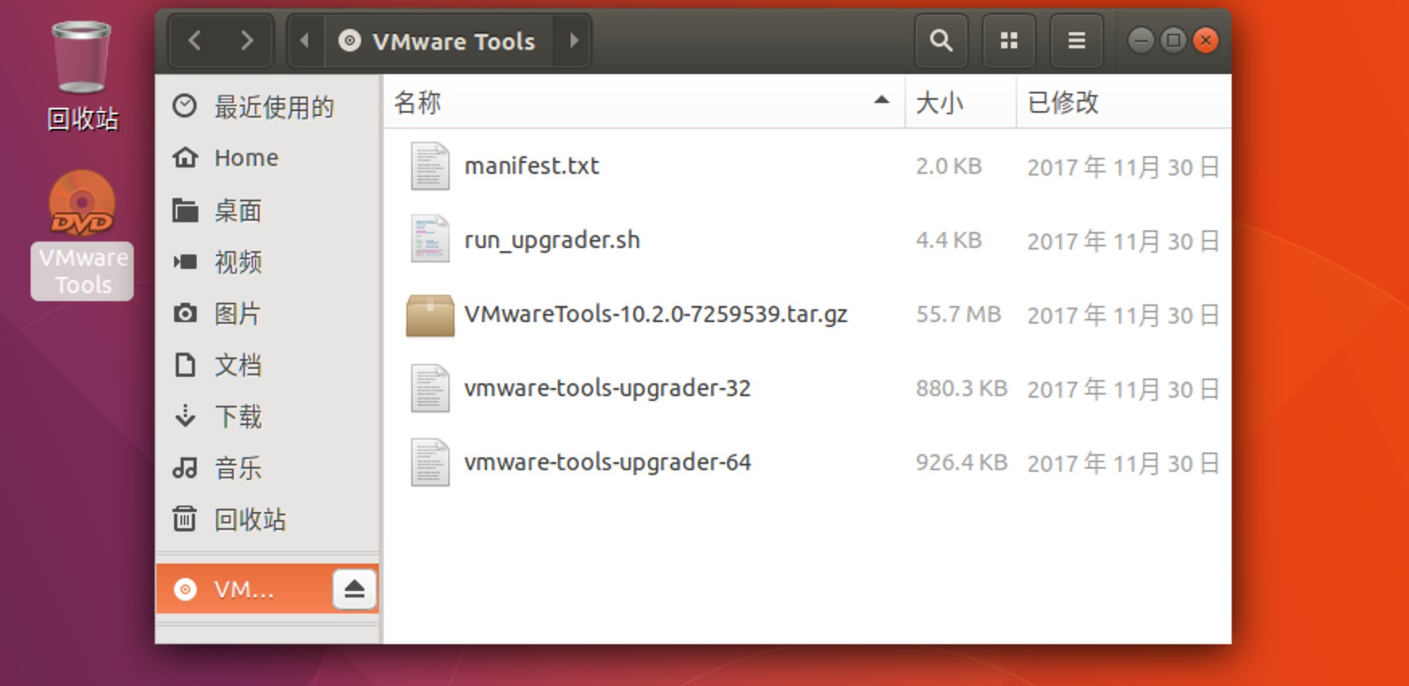Open 音乐 in the sidebar
This screenshot has width=1409, height=686.
[268, 468]
